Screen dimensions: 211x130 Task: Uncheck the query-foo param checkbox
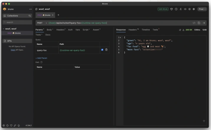click(x=102, y=50)
